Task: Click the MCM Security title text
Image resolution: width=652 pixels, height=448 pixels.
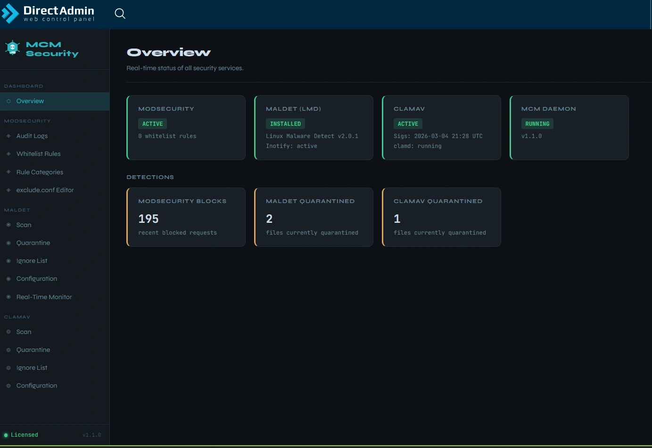Action: click(52, 49)
